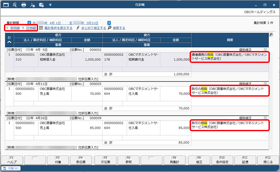The width and height of the screenshot is (280, 172).
Task: Click the Excel export icon
Action: (x=42, y=5)
